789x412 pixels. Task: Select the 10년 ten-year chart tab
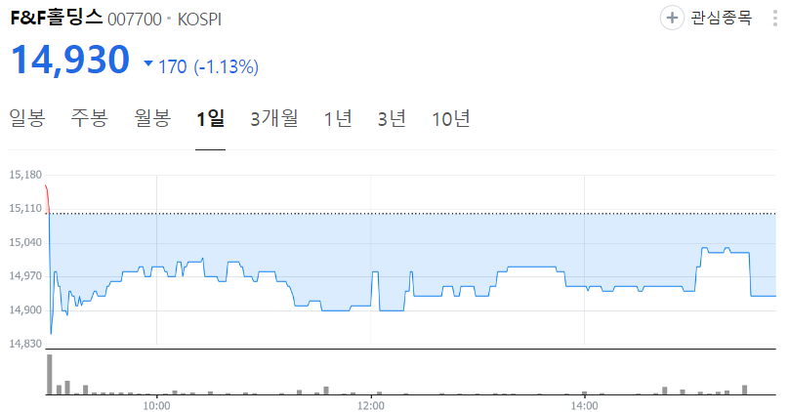[451, 119]
